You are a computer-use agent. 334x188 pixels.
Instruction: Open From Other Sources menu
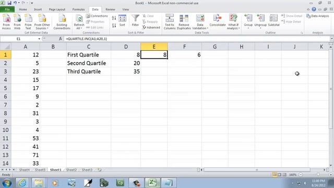[x=42, y=22]
